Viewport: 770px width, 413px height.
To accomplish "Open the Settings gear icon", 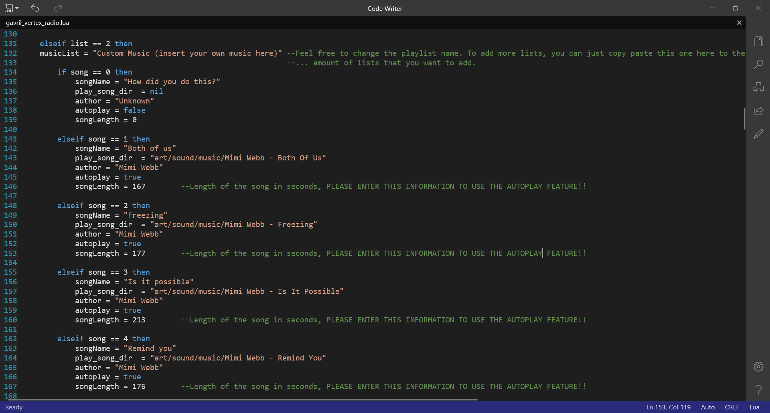I will [x=758, y=366].
